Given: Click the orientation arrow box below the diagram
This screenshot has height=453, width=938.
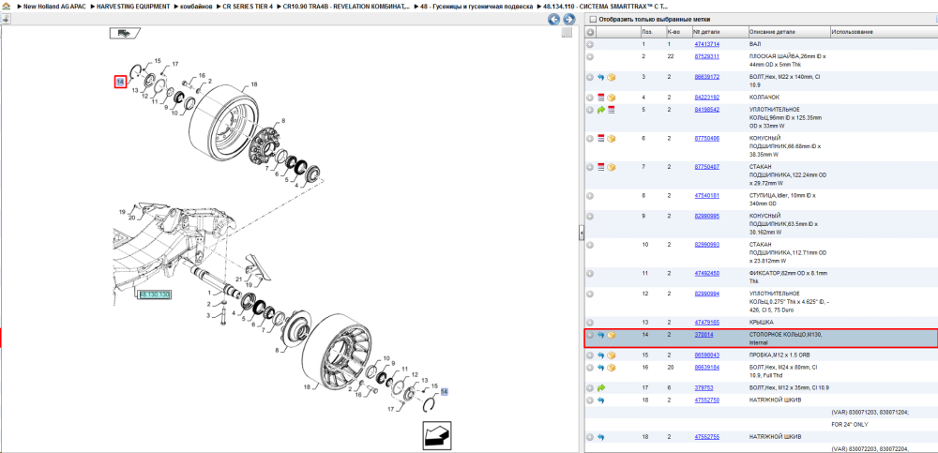Looking at the screenshot, I should click(x=437, y=436).
